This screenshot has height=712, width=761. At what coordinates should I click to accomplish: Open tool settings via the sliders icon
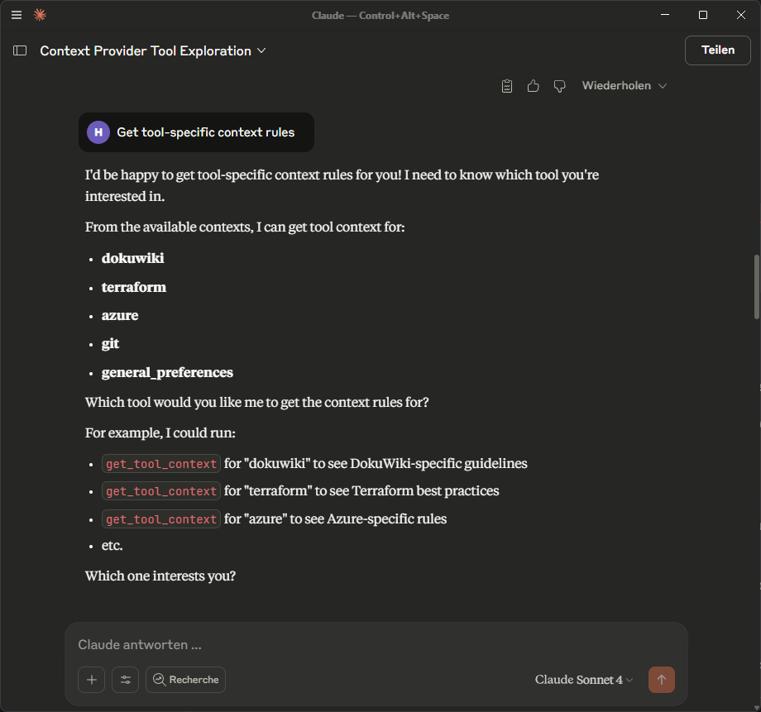(125, 679)
